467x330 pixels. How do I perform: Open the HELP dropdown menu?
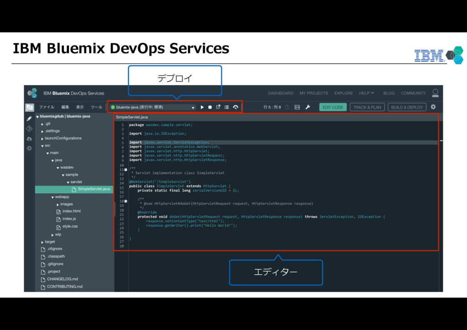tap(366, 93)
